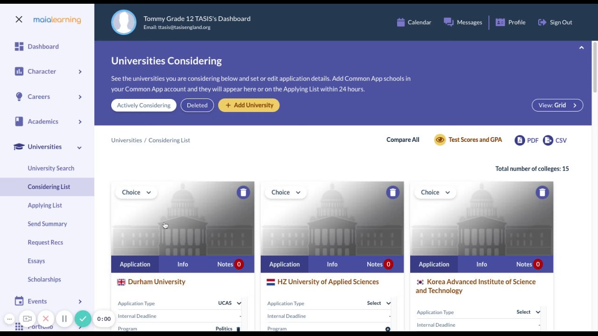Image resolution: width=598 pixels, height=336 pixels.
Task: Select Info tab on HZ University card
Action: pyautogui.click(x=332, y=264)
